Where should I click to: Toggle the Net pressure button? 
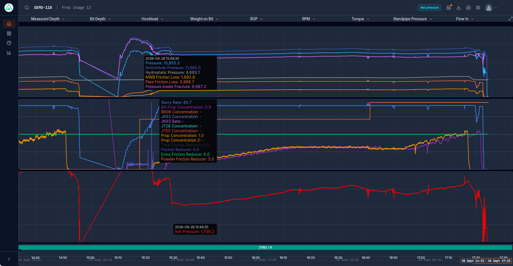coord(429,7)
